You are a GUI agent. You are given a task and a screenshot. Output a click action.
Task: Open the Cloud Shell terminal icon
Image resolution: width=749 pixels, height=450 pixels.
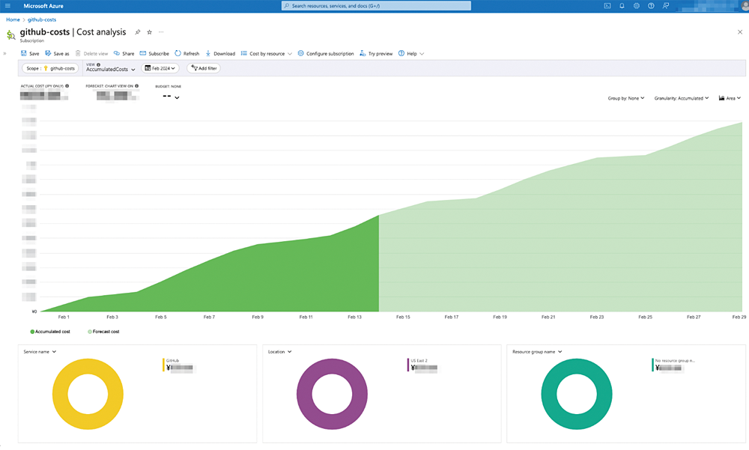pyautogui.click(x=607, y=5)
